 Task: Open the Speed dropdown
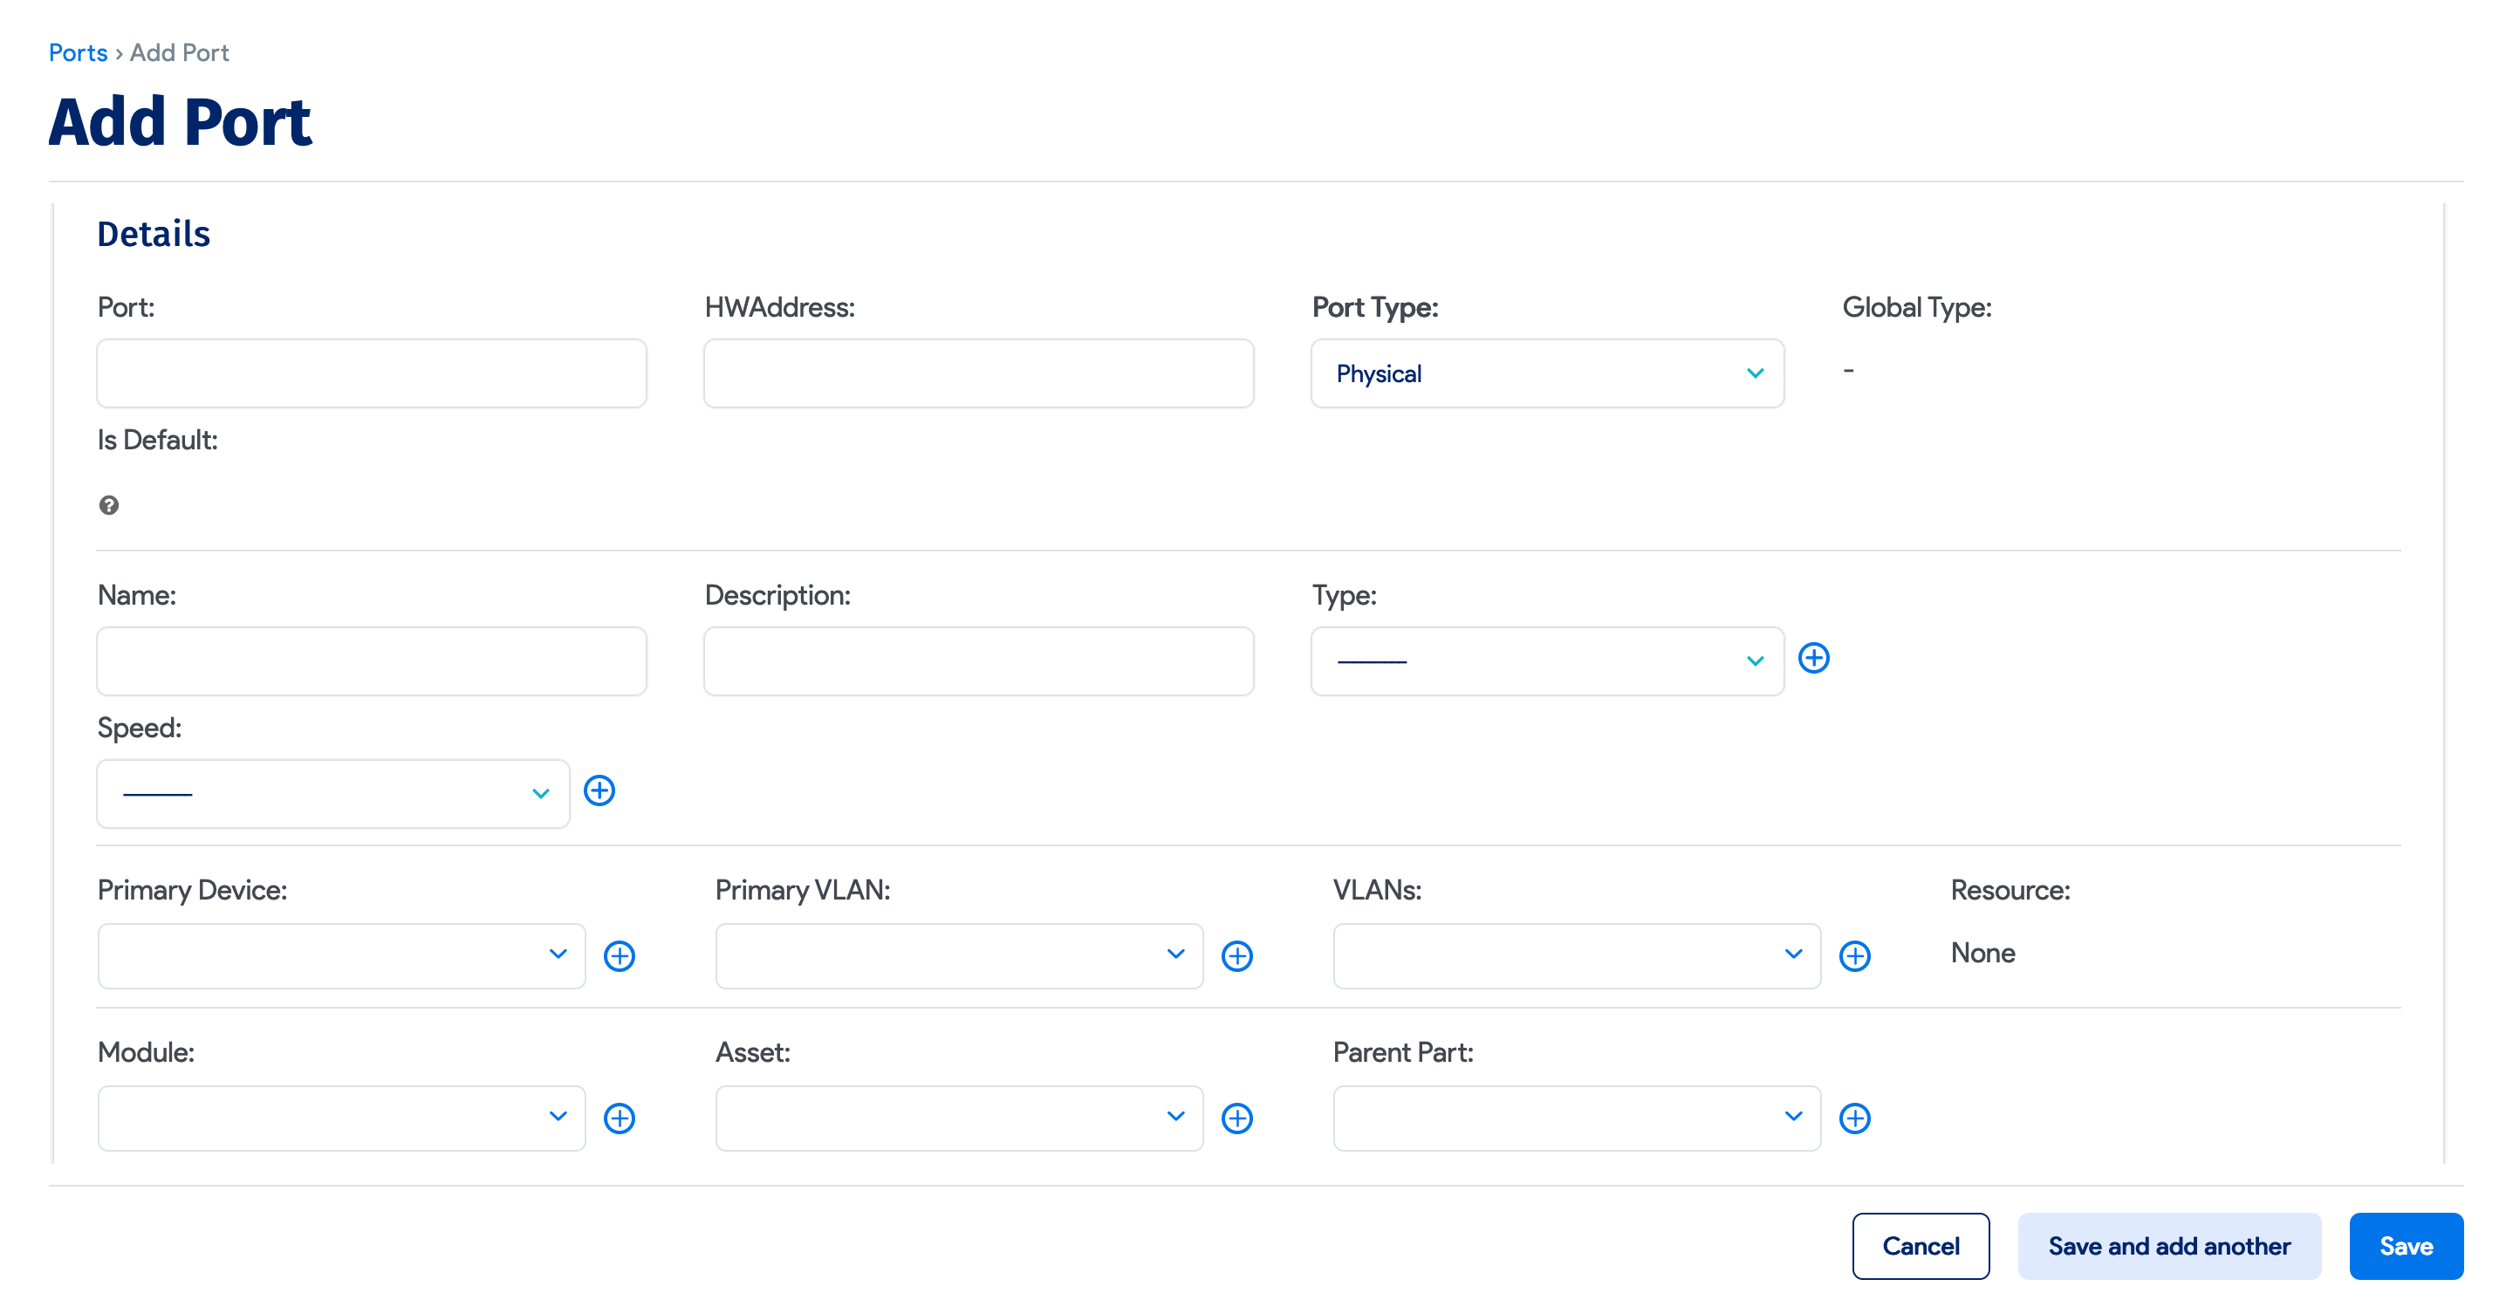(332, 794)
